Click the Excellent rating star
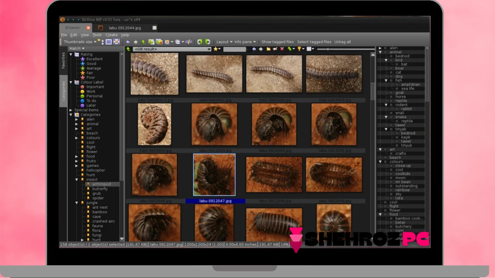Viewport: 495px width, 278px height. (82, 59)
